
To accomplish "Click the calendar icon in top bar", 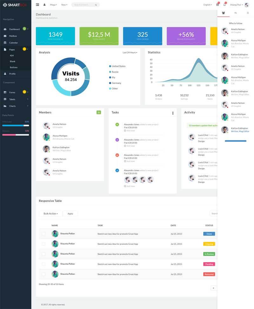I will (x=217, y=5).
